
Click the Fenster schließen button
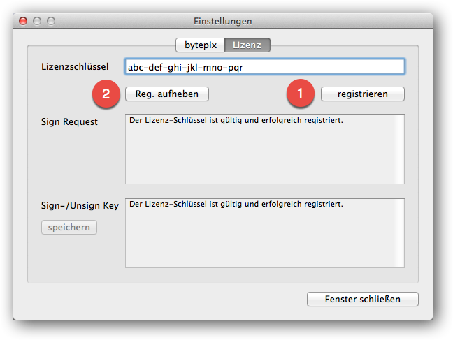[x=363, y=299]
